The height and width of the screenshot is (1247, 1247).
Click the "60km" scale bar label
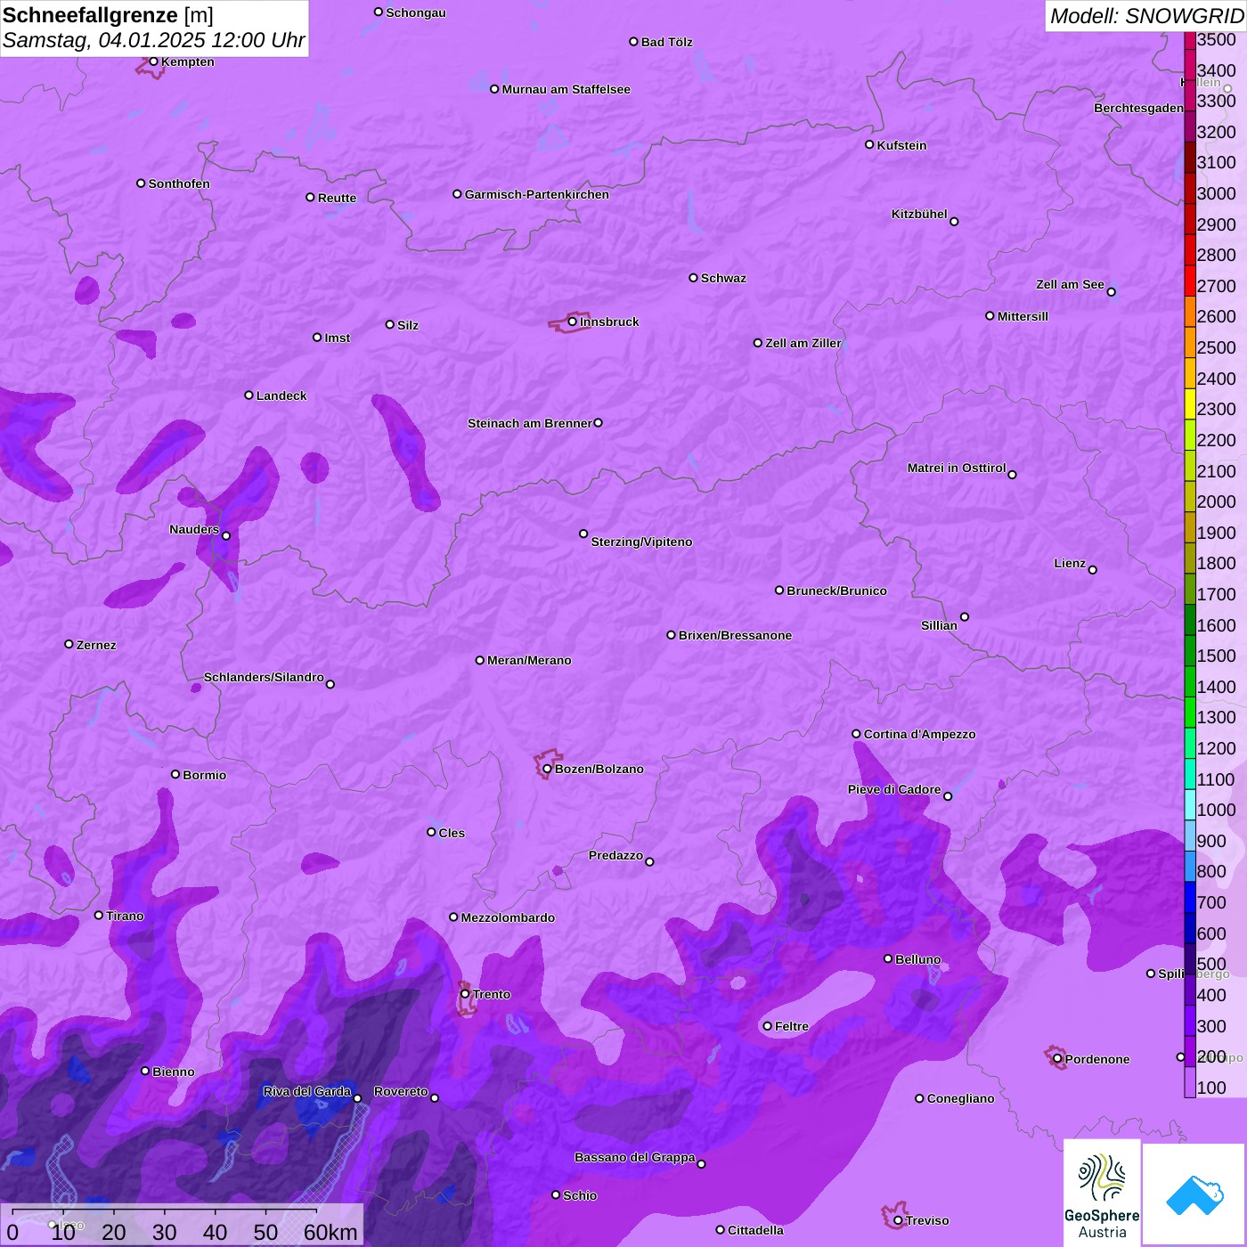pyautogui.click(x=330, y=1232)
